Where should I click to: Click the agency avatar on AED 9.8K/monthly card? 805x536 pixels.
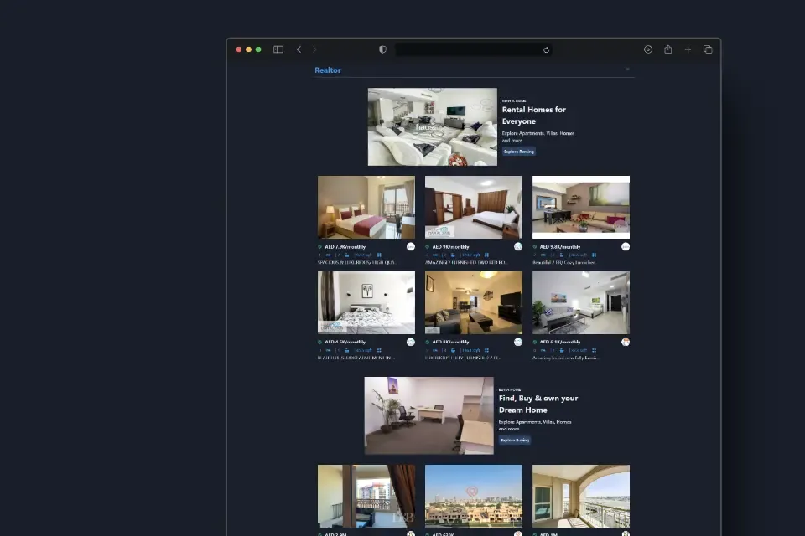pos(626,247)
